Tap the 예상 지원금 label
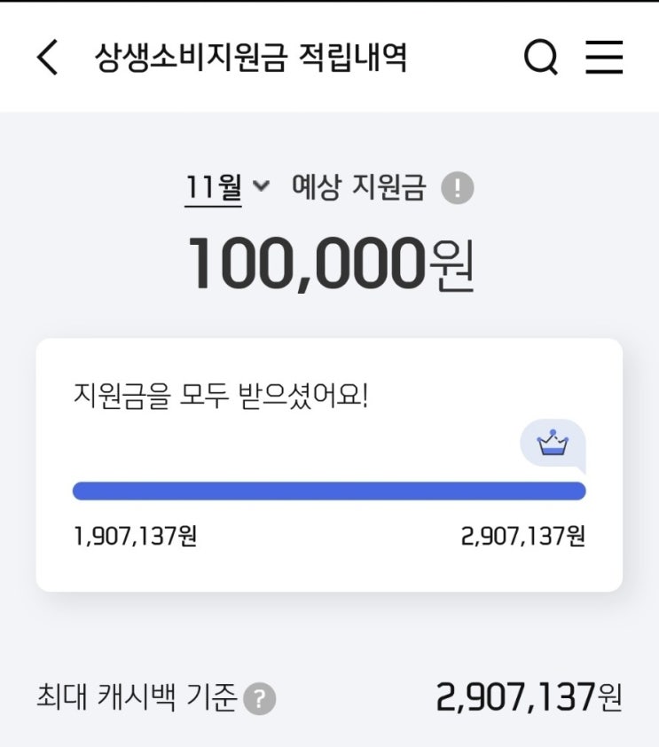Viewport: 659px width, 747px height. tap(358, 188)
